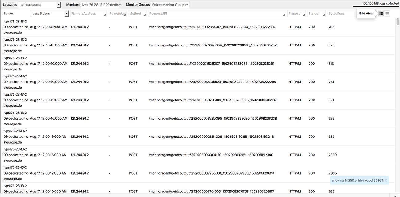The height and width of the screenshot is (197, 400).
Task: Click the RequestURI filter field
Action: 216,14
